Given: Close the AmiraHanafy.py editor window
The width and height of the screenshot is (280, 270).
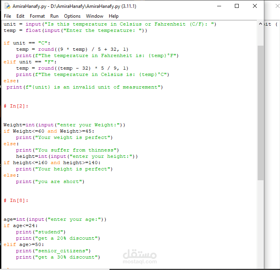Looking at the screenshot, I should click(x=255, y=6).
